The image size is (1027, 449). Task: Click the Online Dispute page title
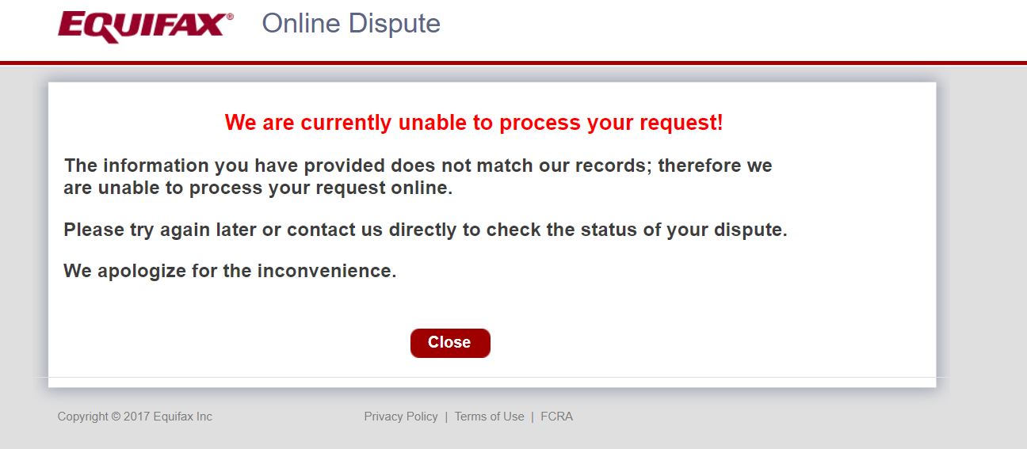click(351, 24)
